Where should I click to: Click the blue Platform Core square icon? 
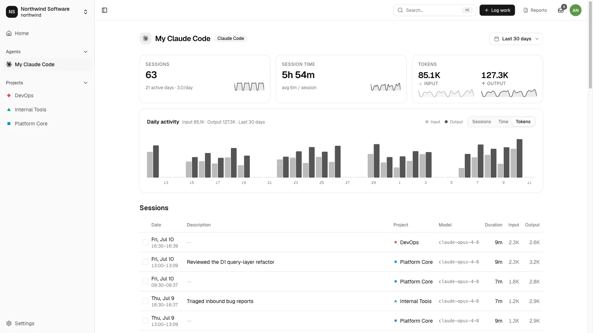click(9, 124)
